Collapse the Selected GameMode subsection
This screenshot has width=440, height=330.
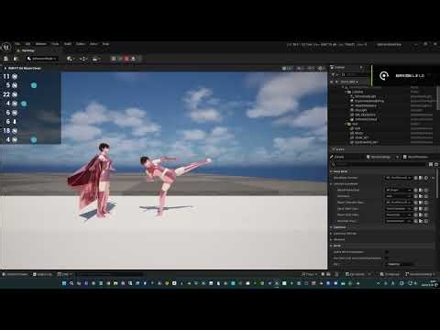click(331, 184)
